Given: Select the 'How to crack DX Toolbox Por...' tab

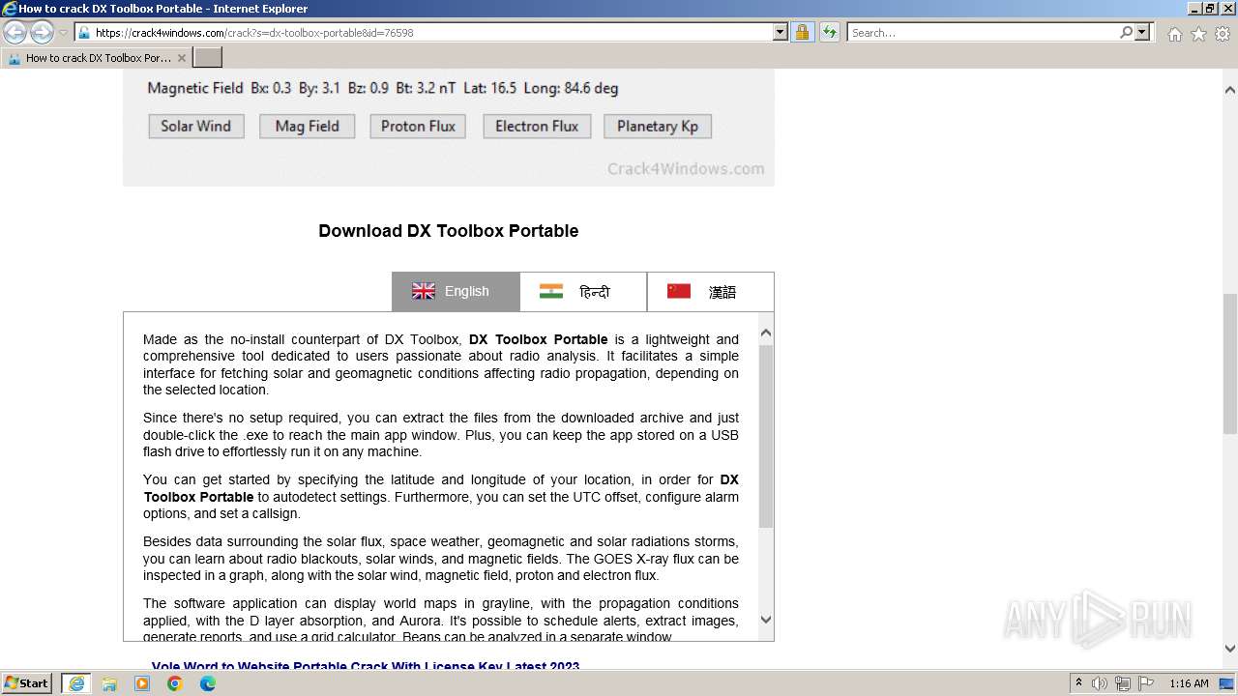Looking at the screenshot, I should (x=97, y=58).
